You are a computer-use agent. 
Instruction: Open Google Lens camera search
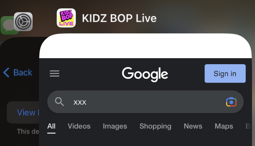231,102
